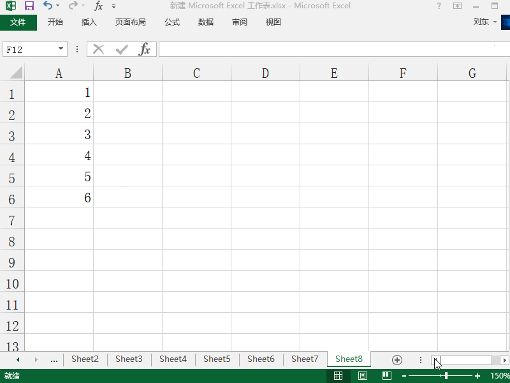
Task: Click the Enter checkmark icon on formula bar
Action: (122, 49)
